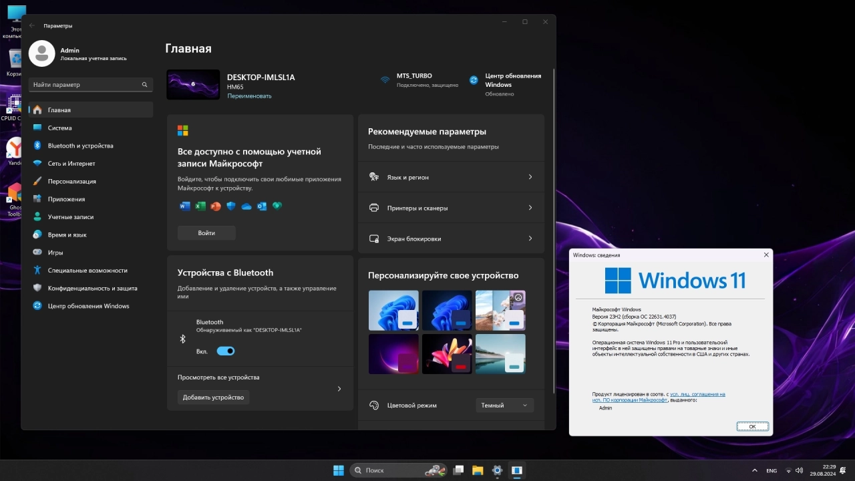Click OK in the Windows: сведения dialog
Viewport: 855px width, 481px height.
tap(752, 426)
